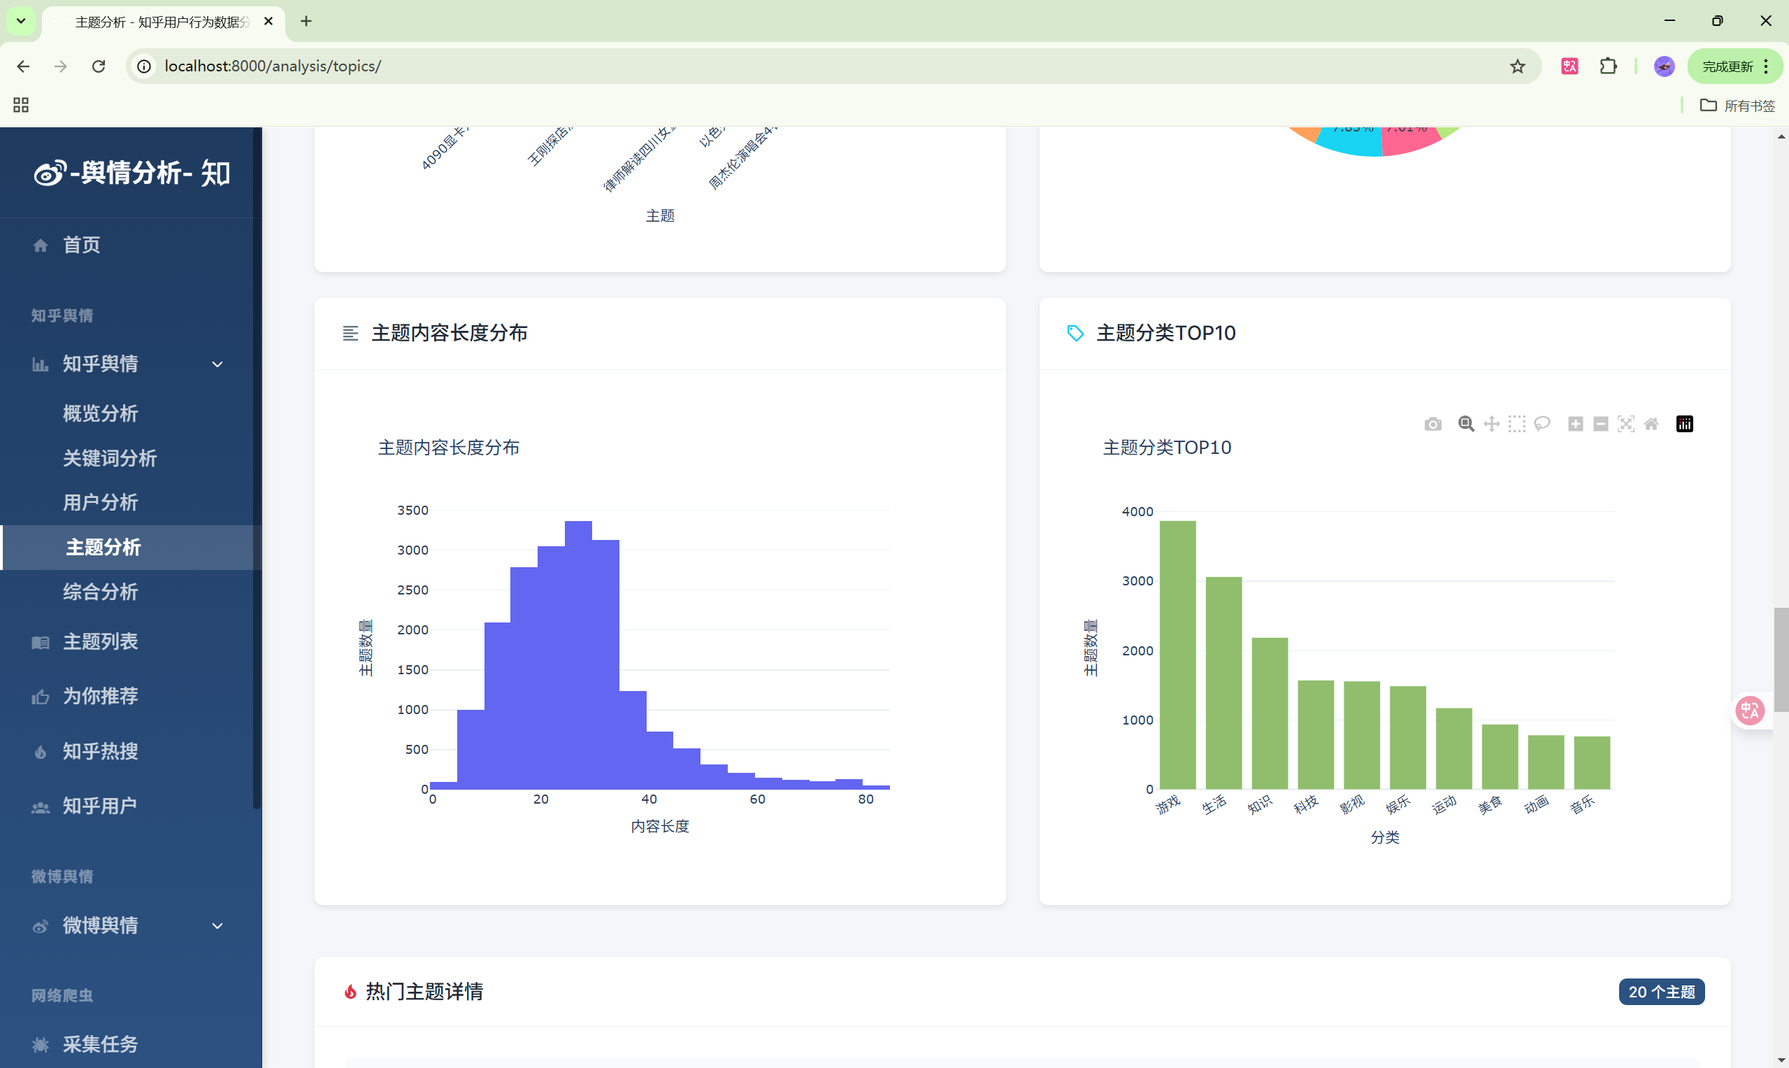Expand the 微博舆情 sidebar menu chevron
Viewport: 1789px width, 1068px height.
coord(217,925)
